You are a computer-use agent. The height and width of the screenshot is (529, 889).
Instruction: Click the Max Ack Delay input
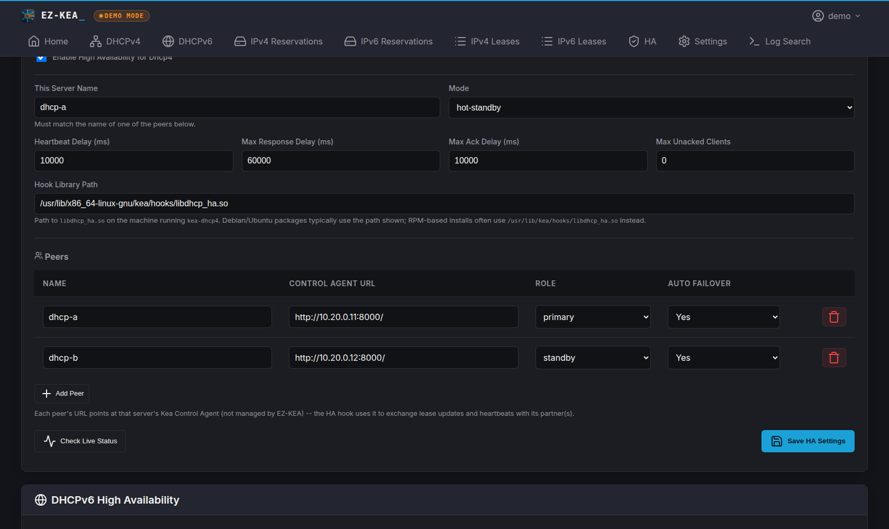click(548, 161)
